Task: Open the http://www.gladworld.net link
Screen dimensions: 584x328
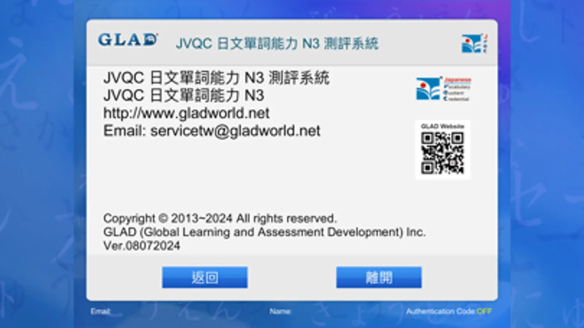Action: pyautogui.click(x=186, y=113)
